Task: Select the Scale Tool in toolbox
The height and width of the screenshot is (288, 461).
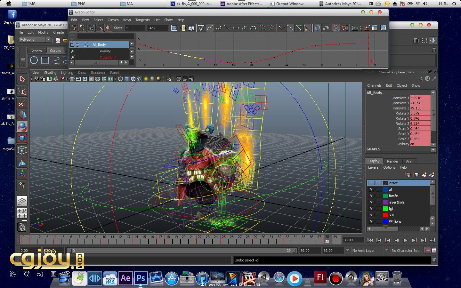Action: click(22, 139)
